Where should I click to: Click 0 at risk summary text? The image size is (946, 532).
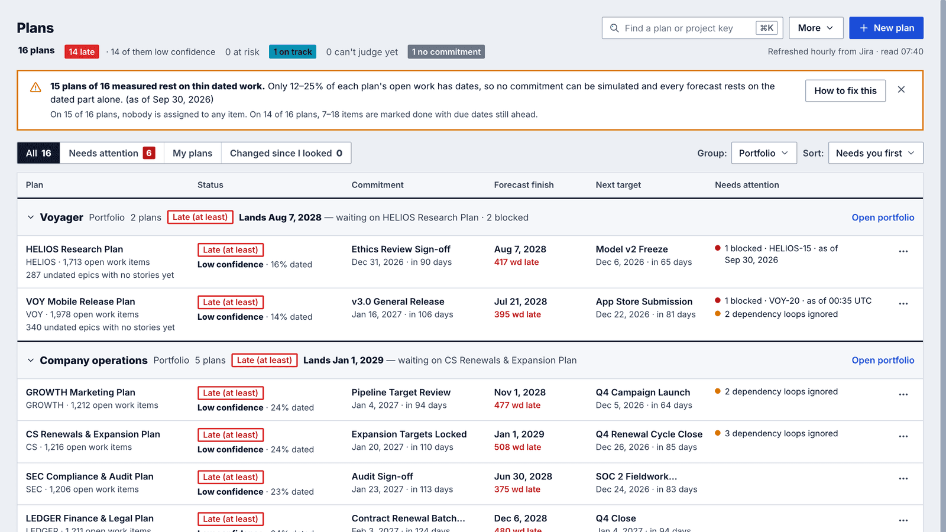[x=242, y=52]
